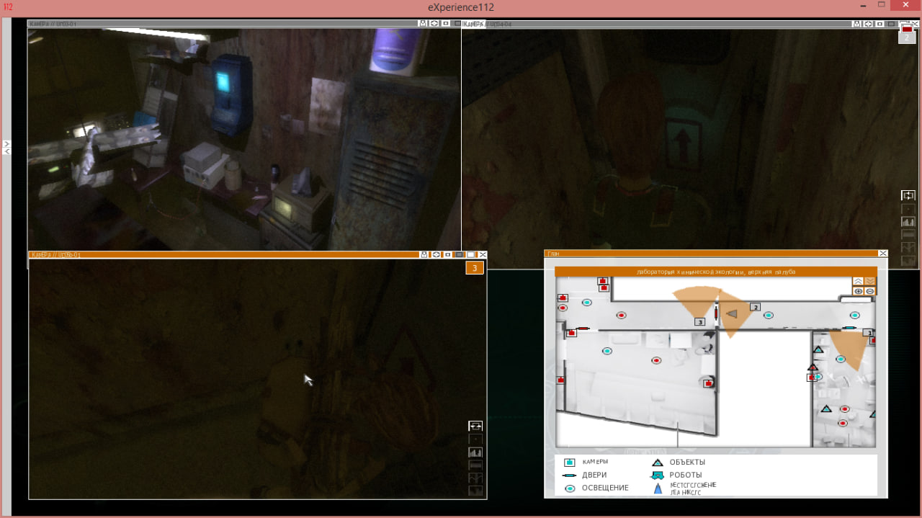This screenshot has height=518, width=922.
Task: Click the plan window title bar
Action: [x=711, y=254]
